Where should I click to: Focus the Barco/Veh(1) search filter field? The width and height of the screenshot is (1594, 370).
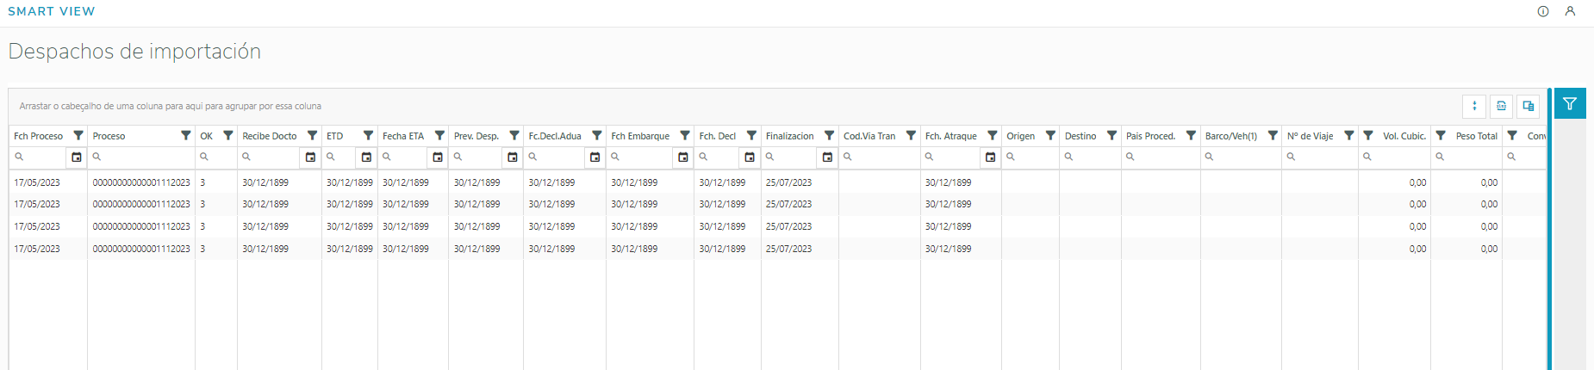pyautogui.click(x=1245, y=157)
